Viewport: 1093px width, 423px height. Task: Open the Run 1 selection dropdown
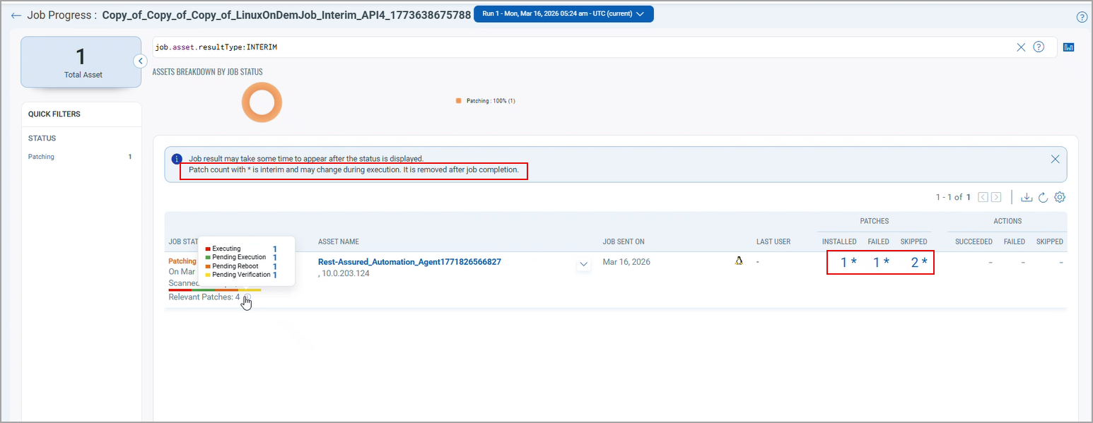pos(563,13)
